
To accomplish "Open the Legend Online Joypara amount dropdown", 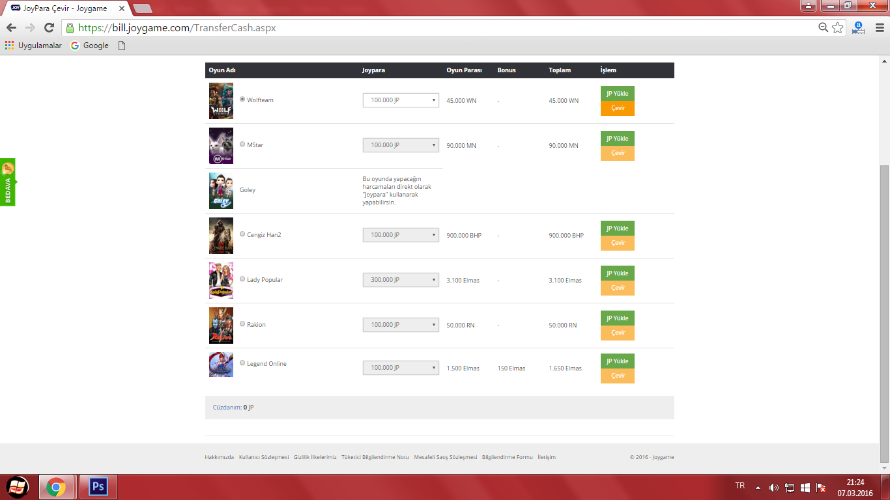I will 401,368.
